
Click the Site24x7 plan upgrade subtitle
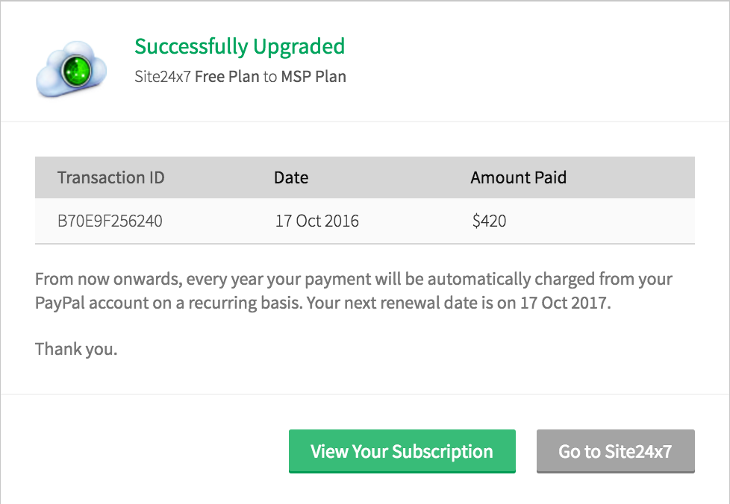tap(240, 76)
